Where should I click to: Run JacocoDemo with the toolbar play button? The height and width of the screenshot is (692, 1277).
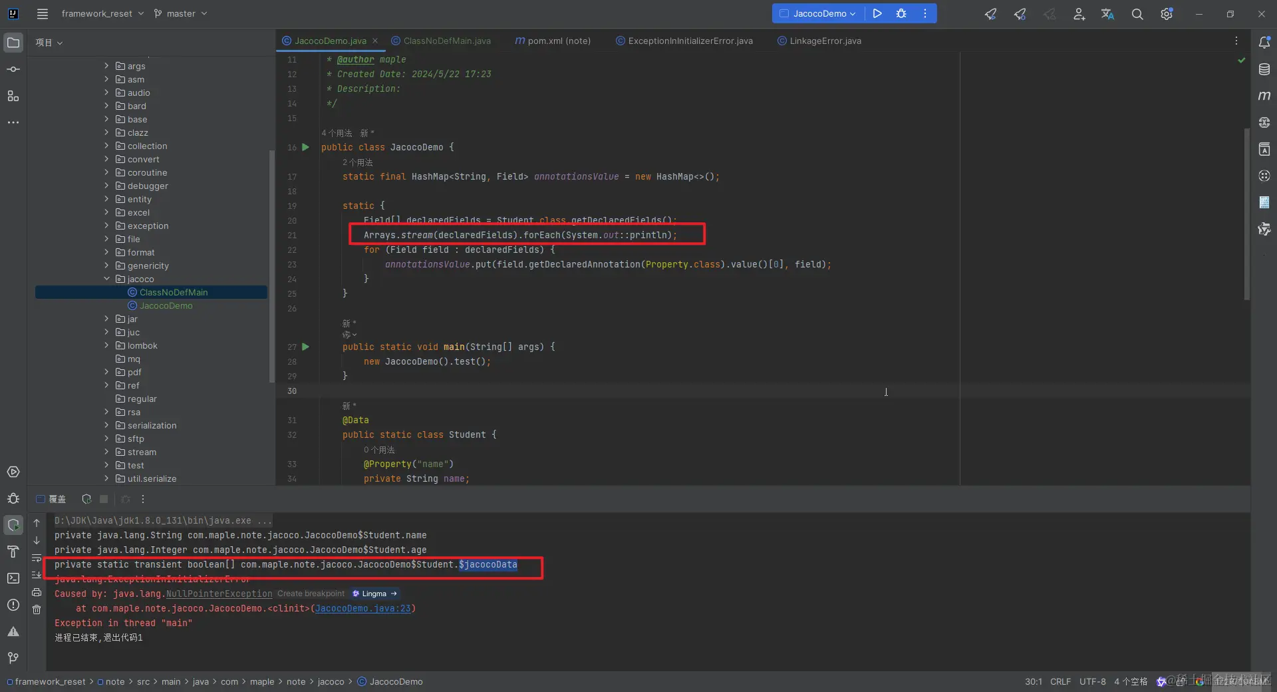[877, 13]
